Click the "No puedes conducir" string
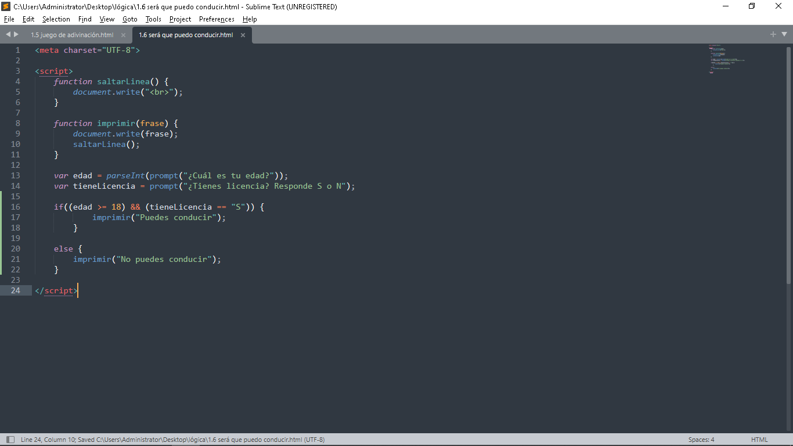The image size is (793, 446). [164, 259]
